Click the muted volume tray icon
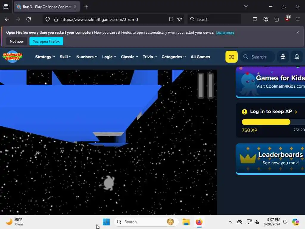The height and width of the screenshot is (229, 305). [256, 222]
